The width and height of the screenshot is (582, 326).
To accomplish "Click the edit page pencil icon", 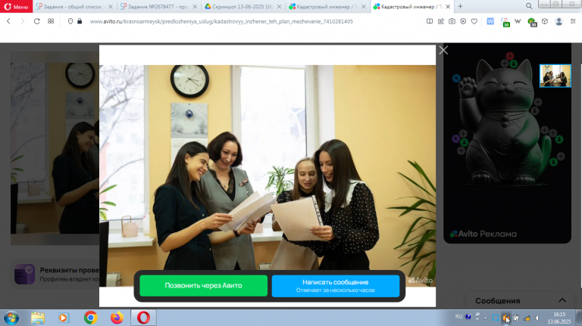I will (x=440, y=21).
